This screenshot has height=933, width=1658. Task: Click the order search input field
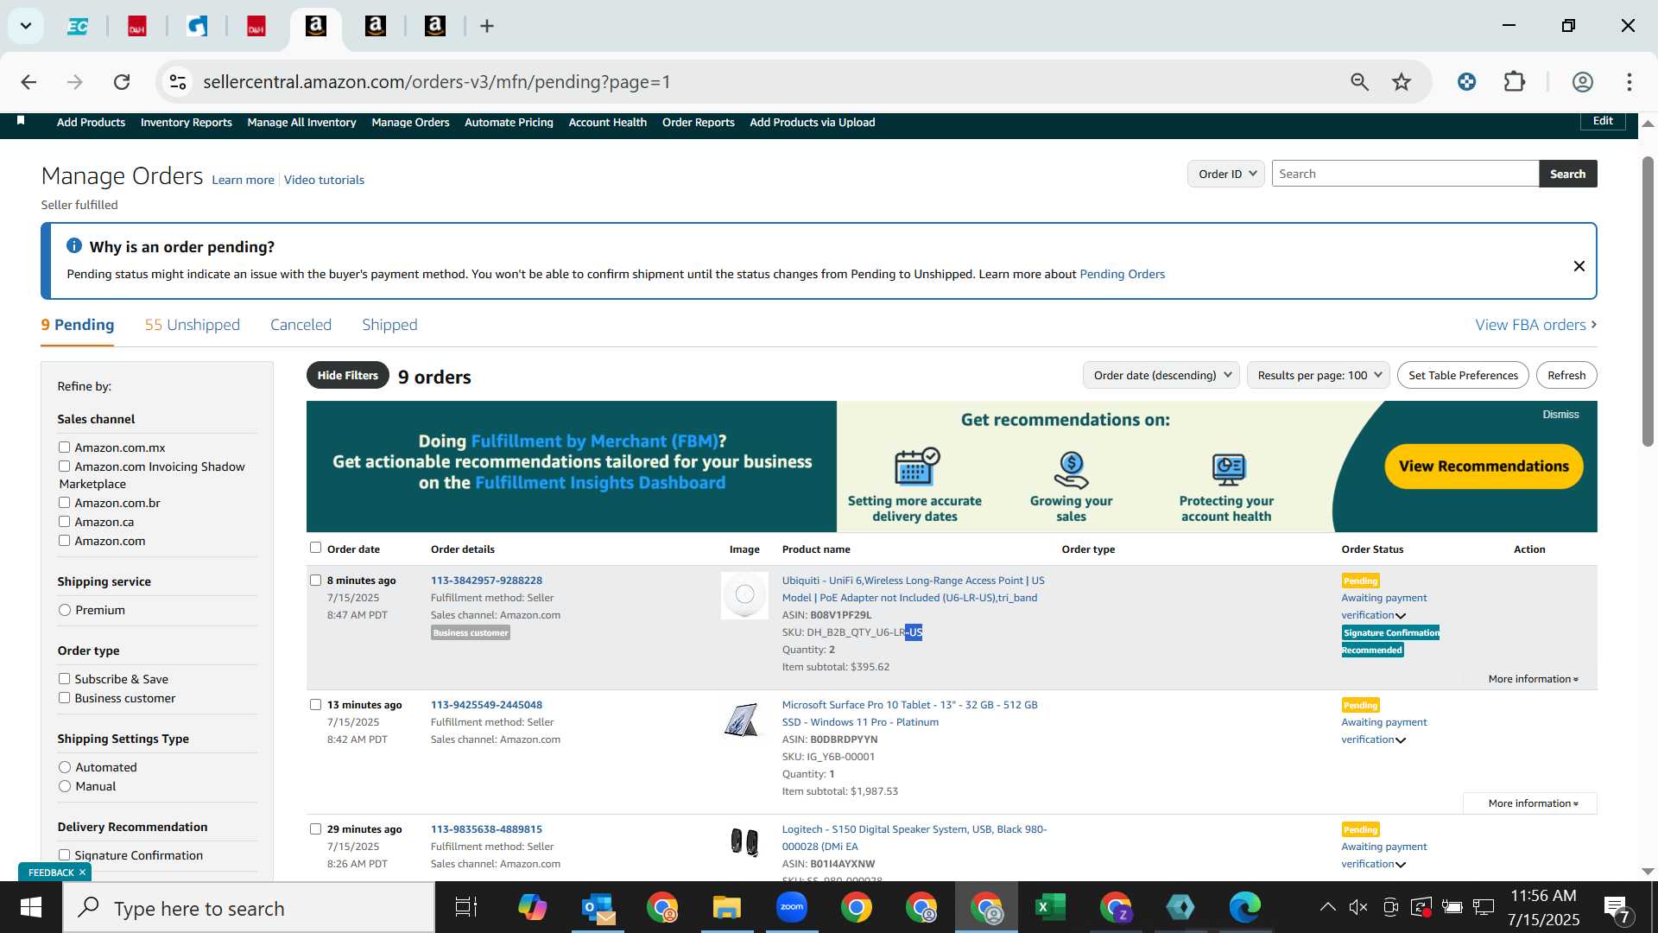[1405, 174]
